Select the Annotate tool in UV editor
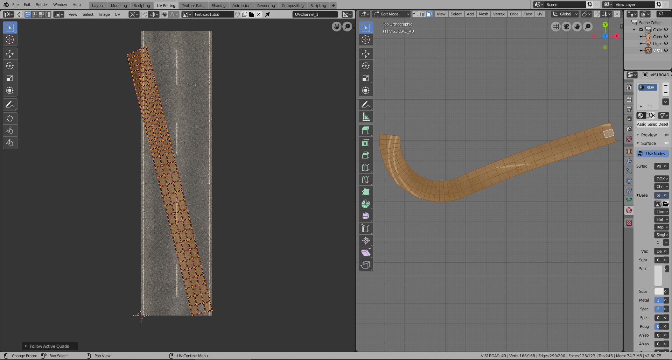 (x=10, y=105)
